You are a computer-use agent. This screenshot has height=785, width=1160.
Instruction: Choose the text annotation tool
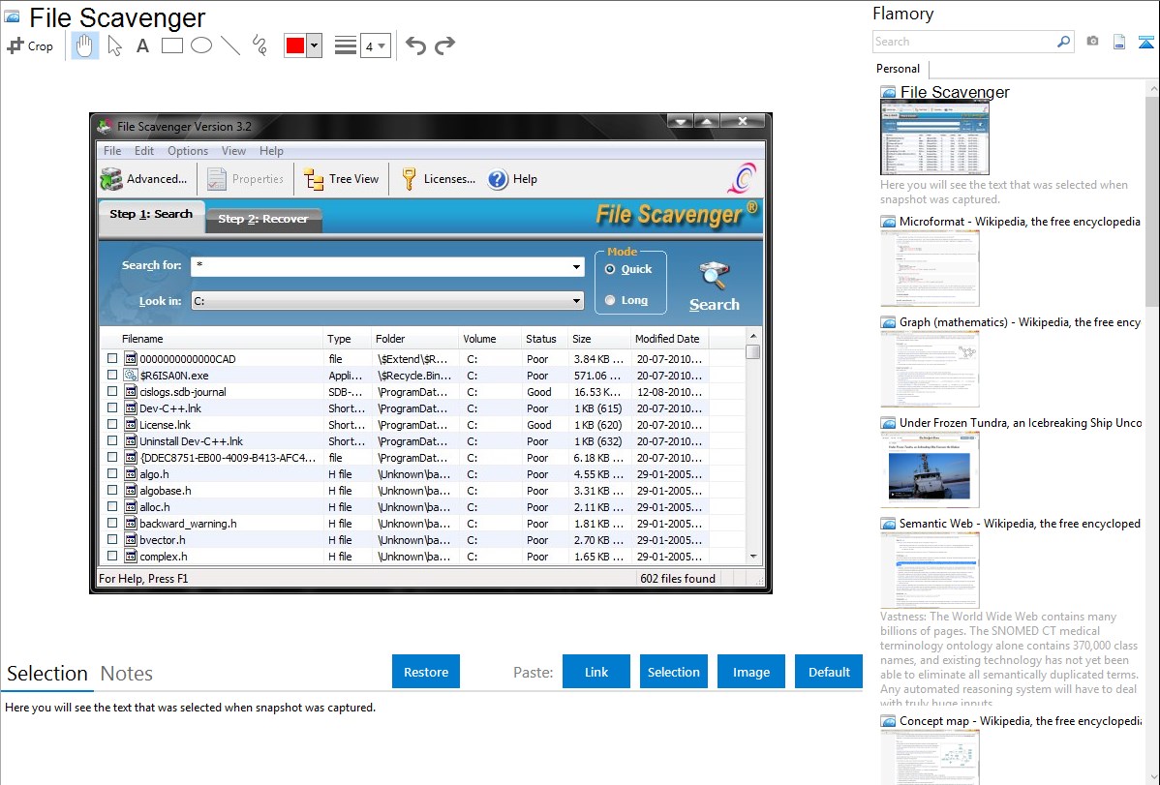point(142,45)
